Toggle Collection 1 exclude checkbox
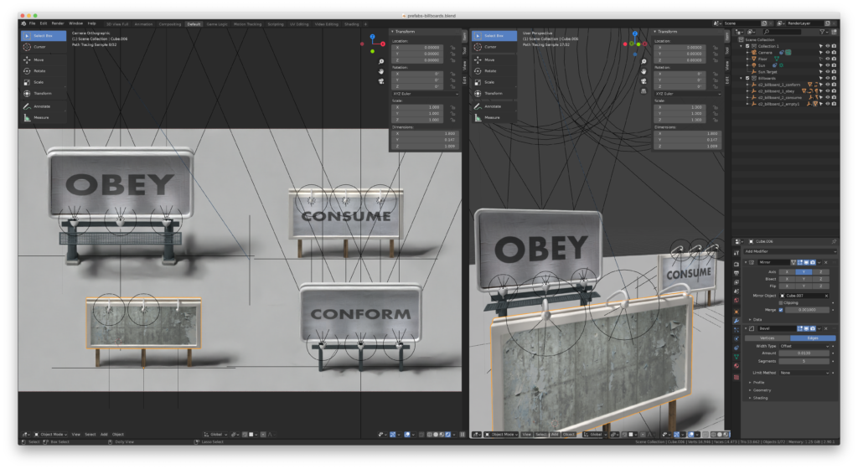This screenshot has width=858, height=469. click(x=747, y=46)
